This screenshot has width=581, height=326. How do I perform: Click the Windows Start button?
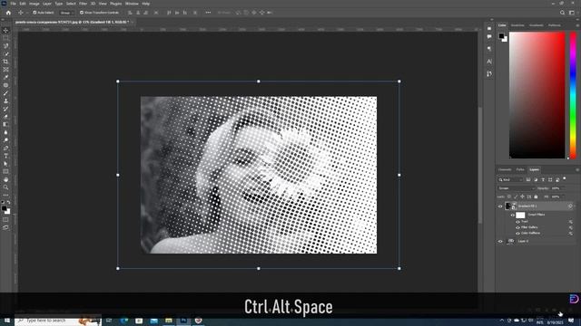pyautogui.click(x=7, y=321)
